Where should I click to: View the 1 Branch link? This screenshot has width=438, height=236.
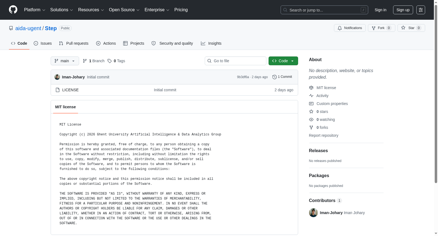point(94,61)
